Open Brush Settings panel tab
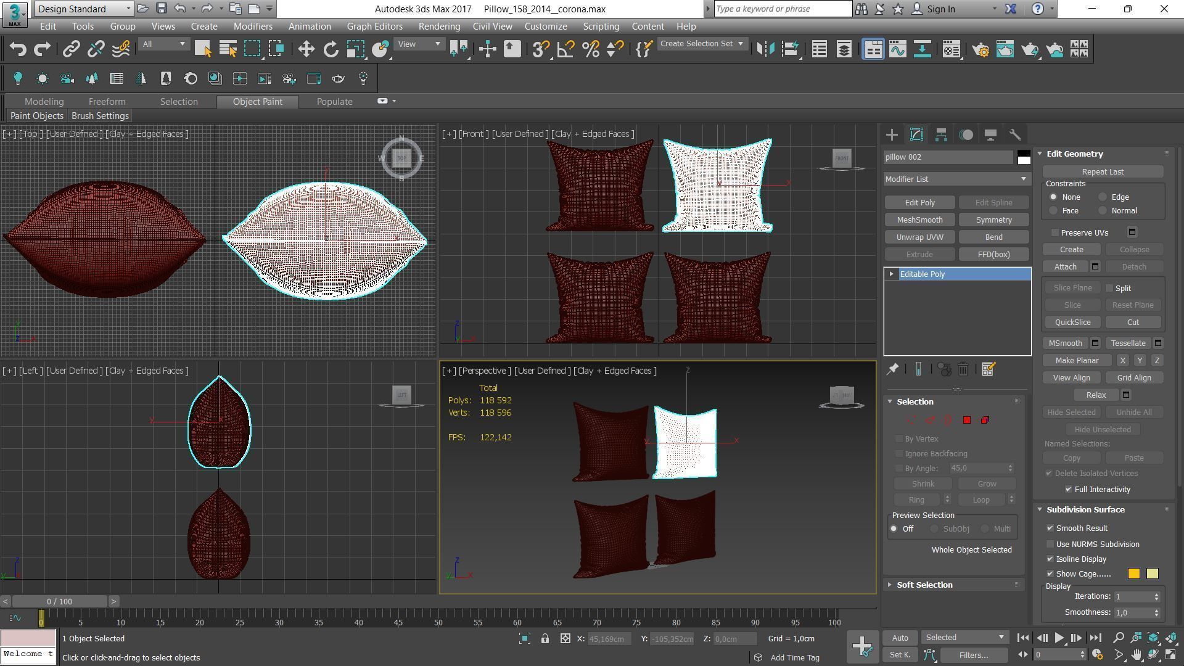The image size is (1184, 666). tap(100, 116)
